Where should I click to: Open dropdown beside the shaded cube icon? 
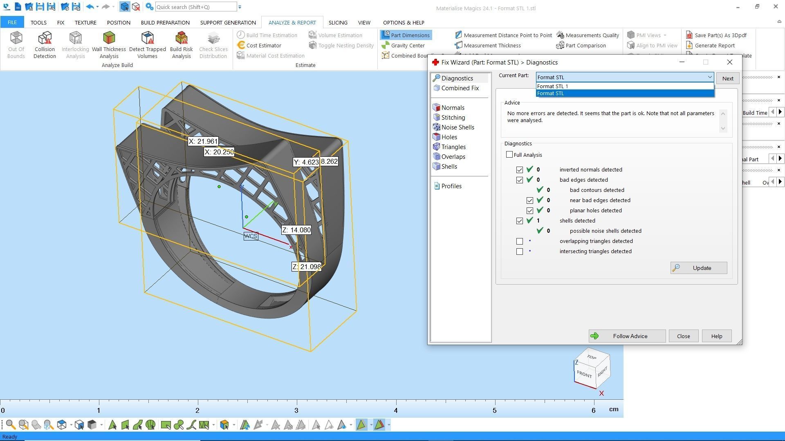click(101, 425)
